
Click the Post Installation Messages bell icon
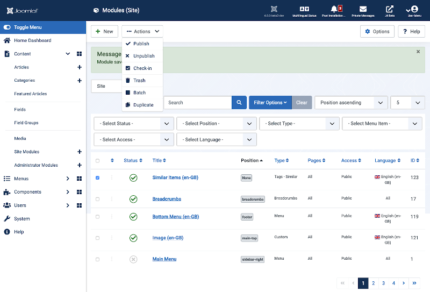(x=334, y=9)
